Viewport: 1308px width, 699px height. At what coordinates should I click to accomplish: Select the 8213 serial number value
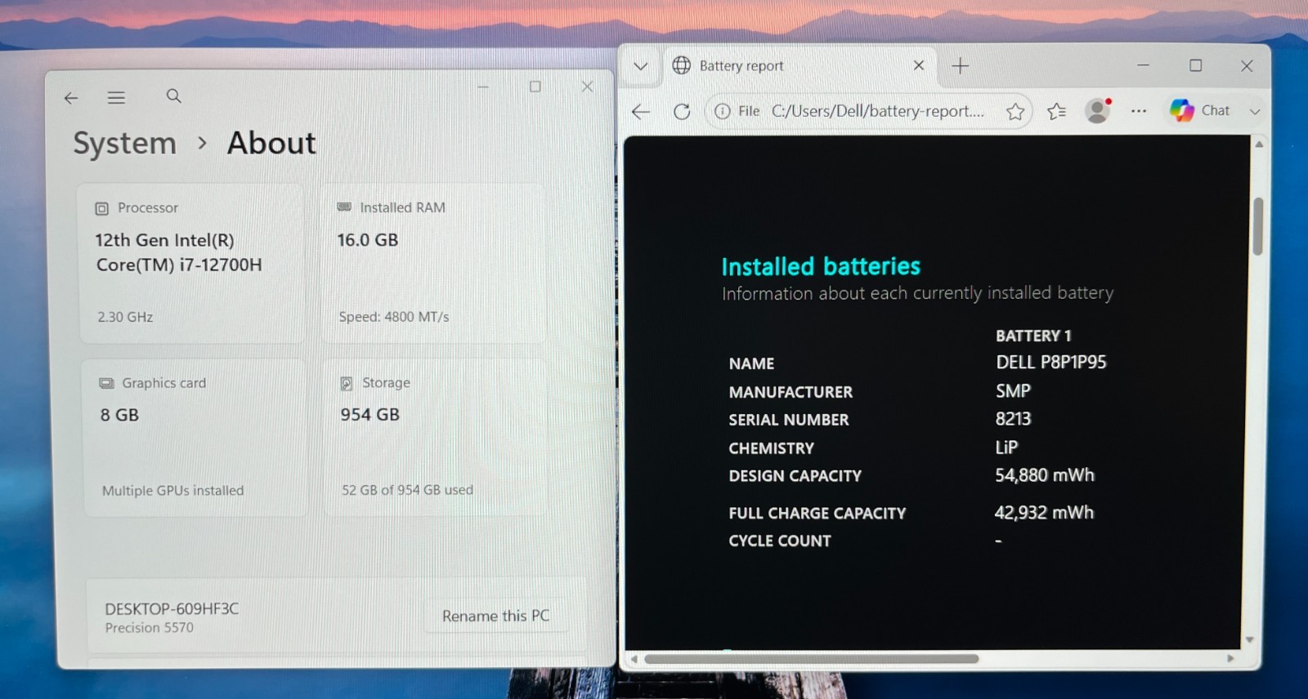point(1013,419)
